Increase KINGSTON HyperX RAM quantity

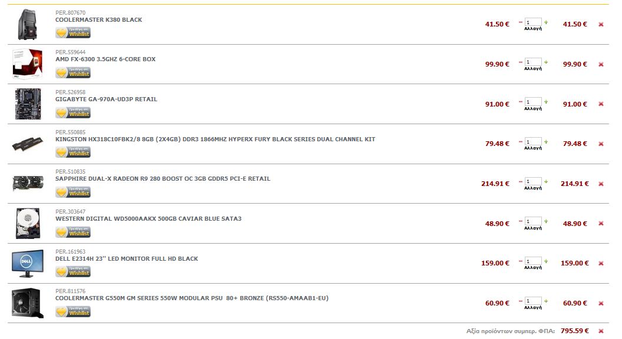pos(546,142)
